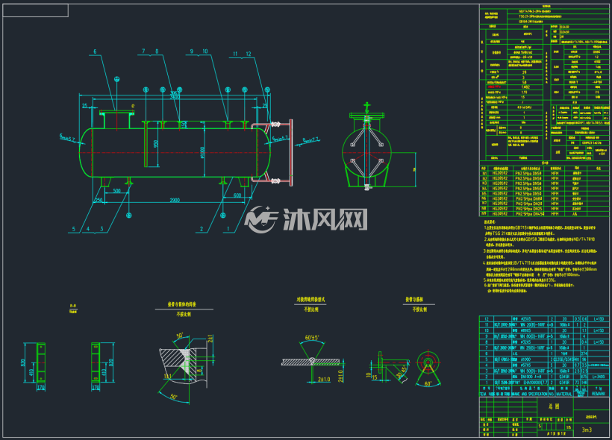Select the N5 cell in the nozzle table
Screen dimensions: 612x440
(x=484, y=193)
